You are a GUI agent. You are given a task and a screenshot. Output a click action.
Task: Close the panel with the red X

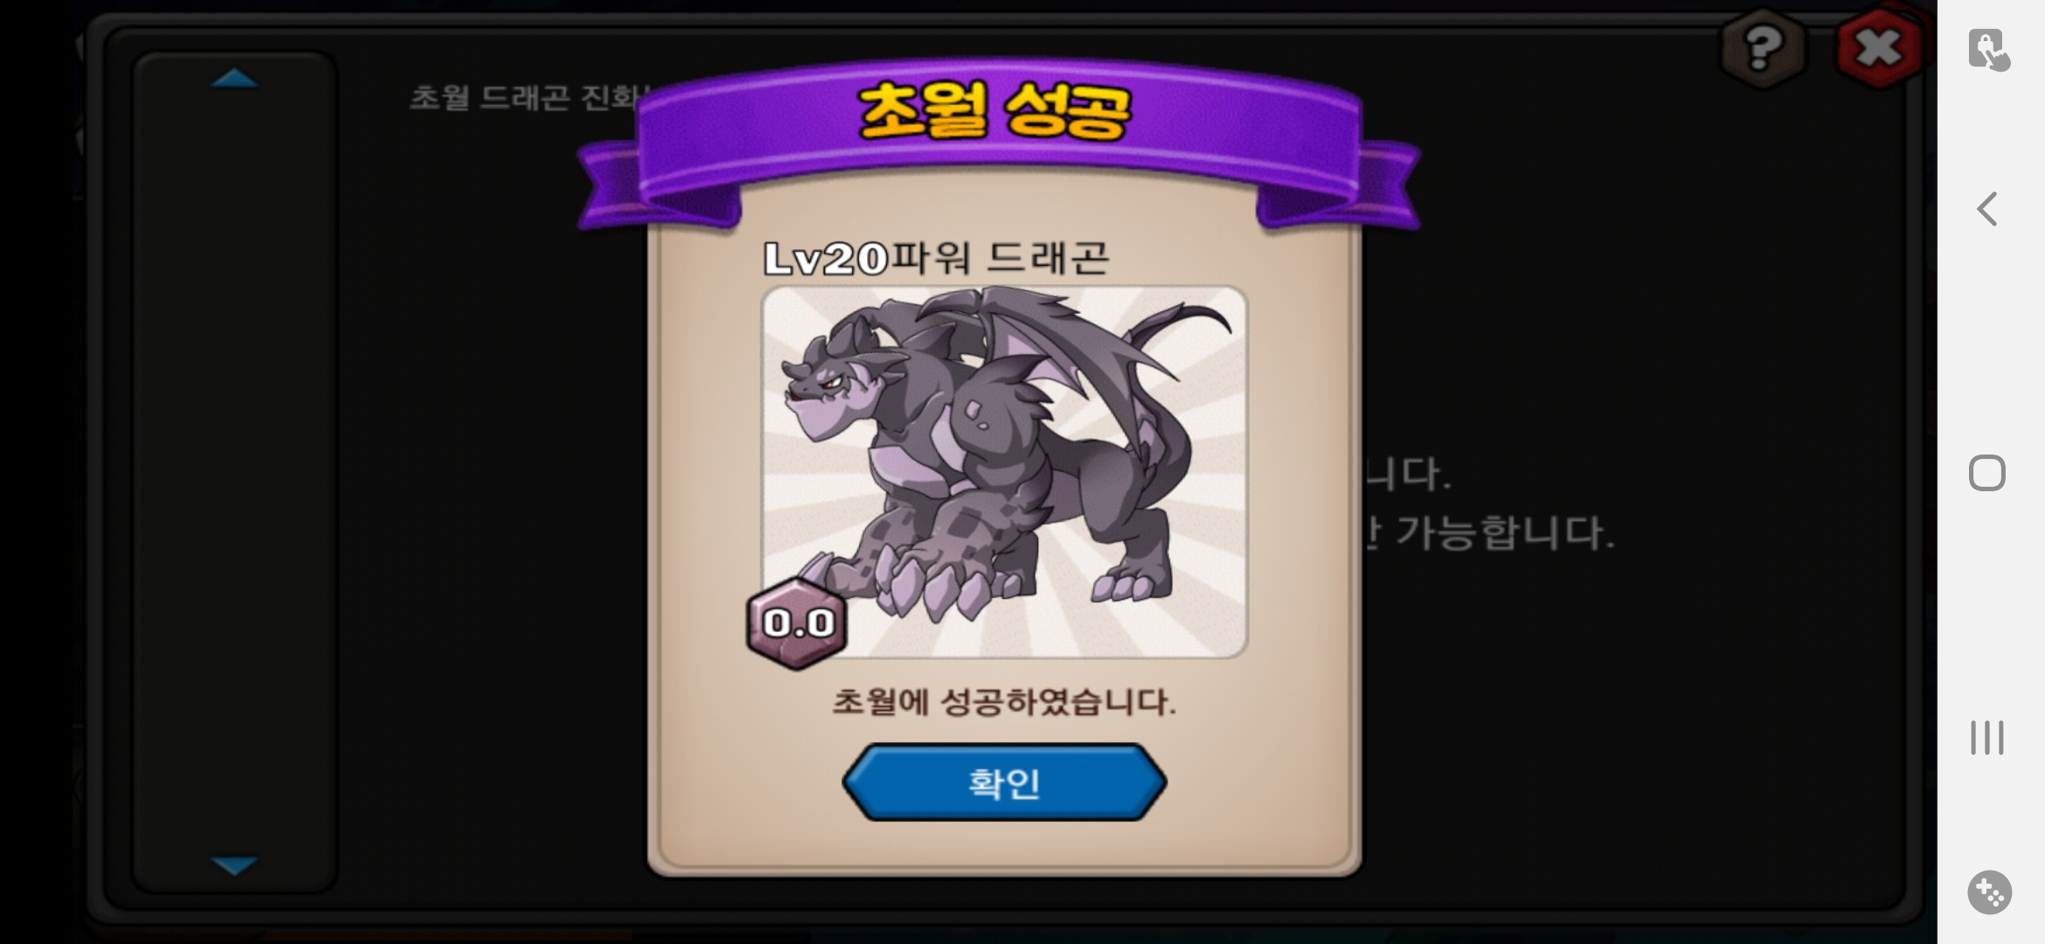tap(1879, 48)
